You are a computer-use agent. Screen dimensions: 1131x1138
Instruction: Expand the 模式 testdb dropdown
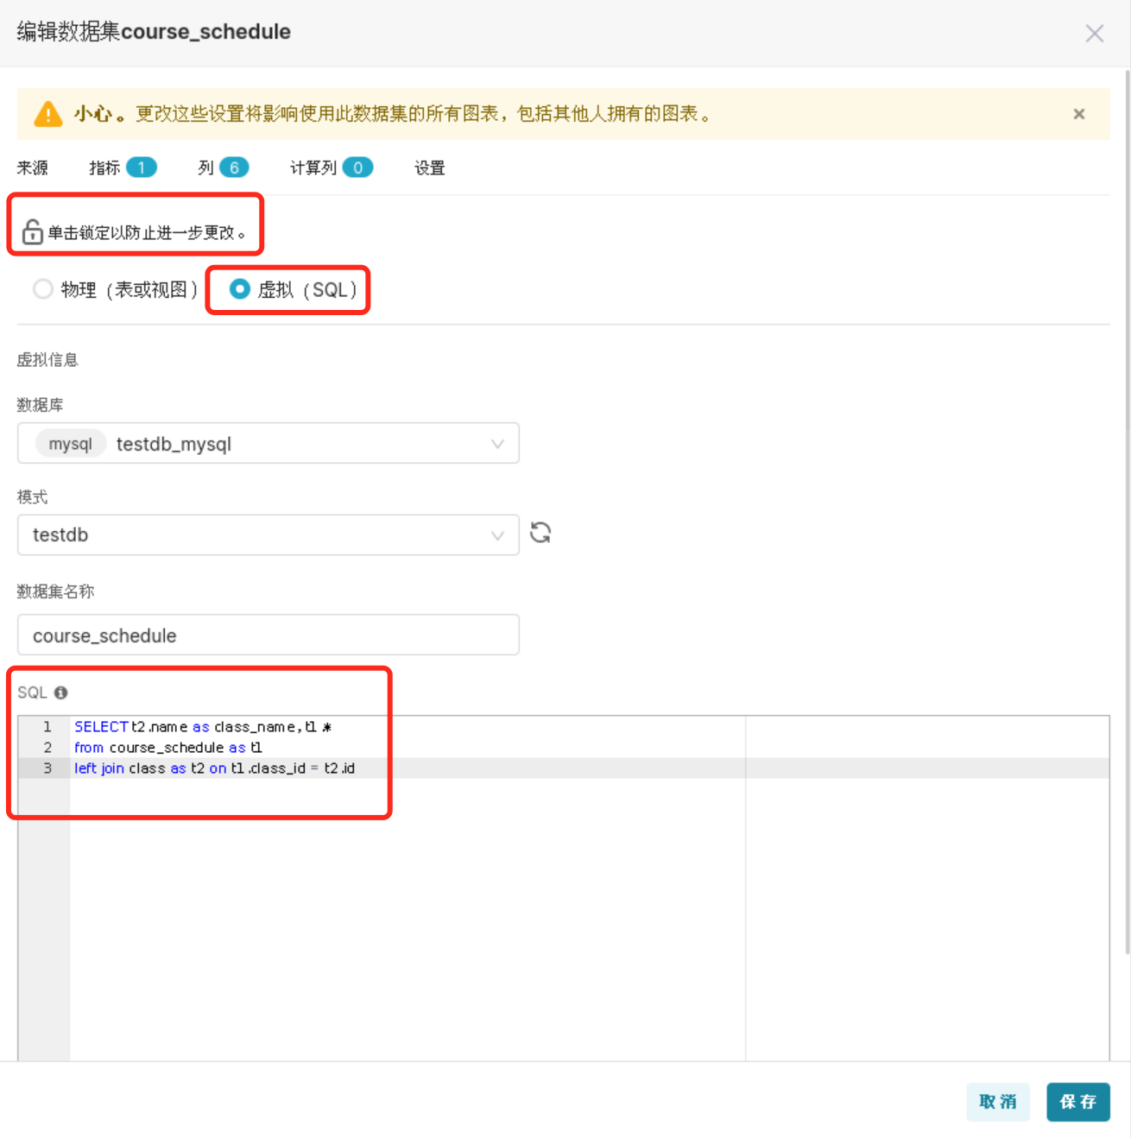pos(269,534)
